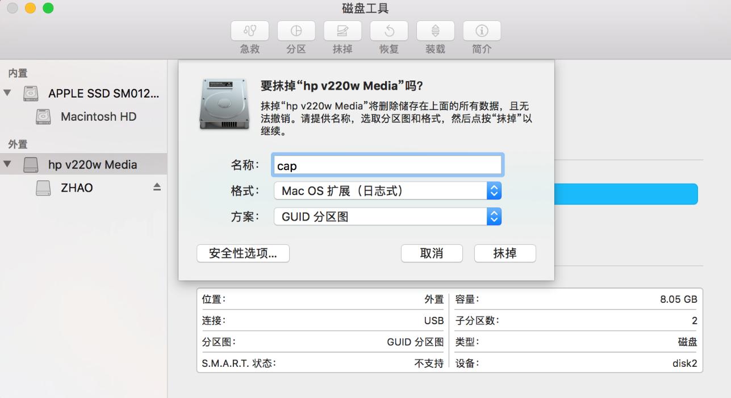Open 安全性选项 (Security Options)
The height and width of the screenshot is (398, 731).
tap(243, 253)
